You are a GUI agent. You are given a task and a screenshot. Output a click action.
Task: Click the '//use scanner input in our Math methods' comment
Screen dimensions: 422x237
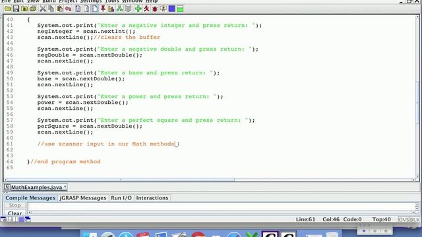pyautogui.click(x=105, y=144)
